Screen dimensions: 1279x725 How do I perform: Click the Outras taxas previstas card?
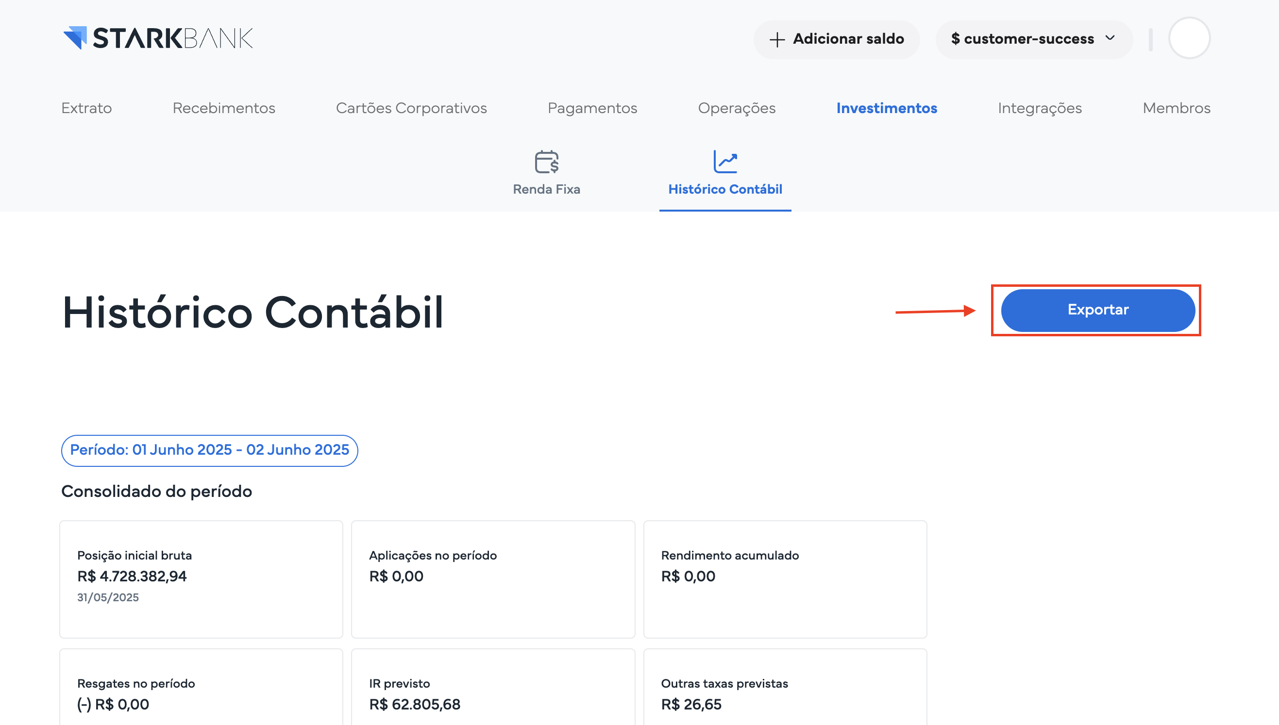[785, 687]
